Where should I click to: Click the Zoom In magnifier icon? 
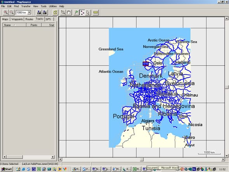(x=5, y=12)
